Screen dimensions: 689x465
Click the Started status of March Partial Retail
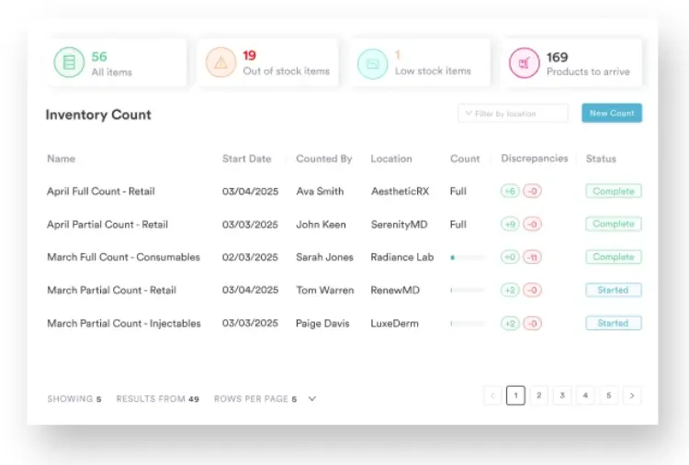tap(614, 290)
